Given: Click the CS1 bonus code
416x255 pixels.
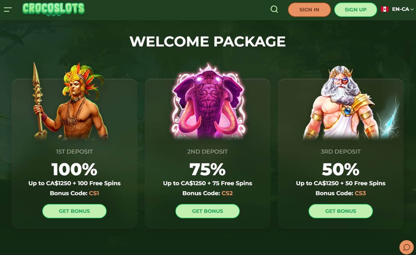Looking at the screenshot, I should click(94, 193).
